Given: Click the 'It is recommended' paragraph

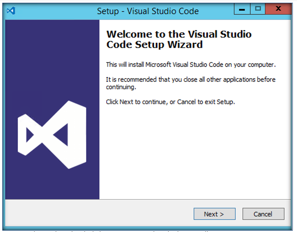Looking at the screenshot, I should coord(190,83).
